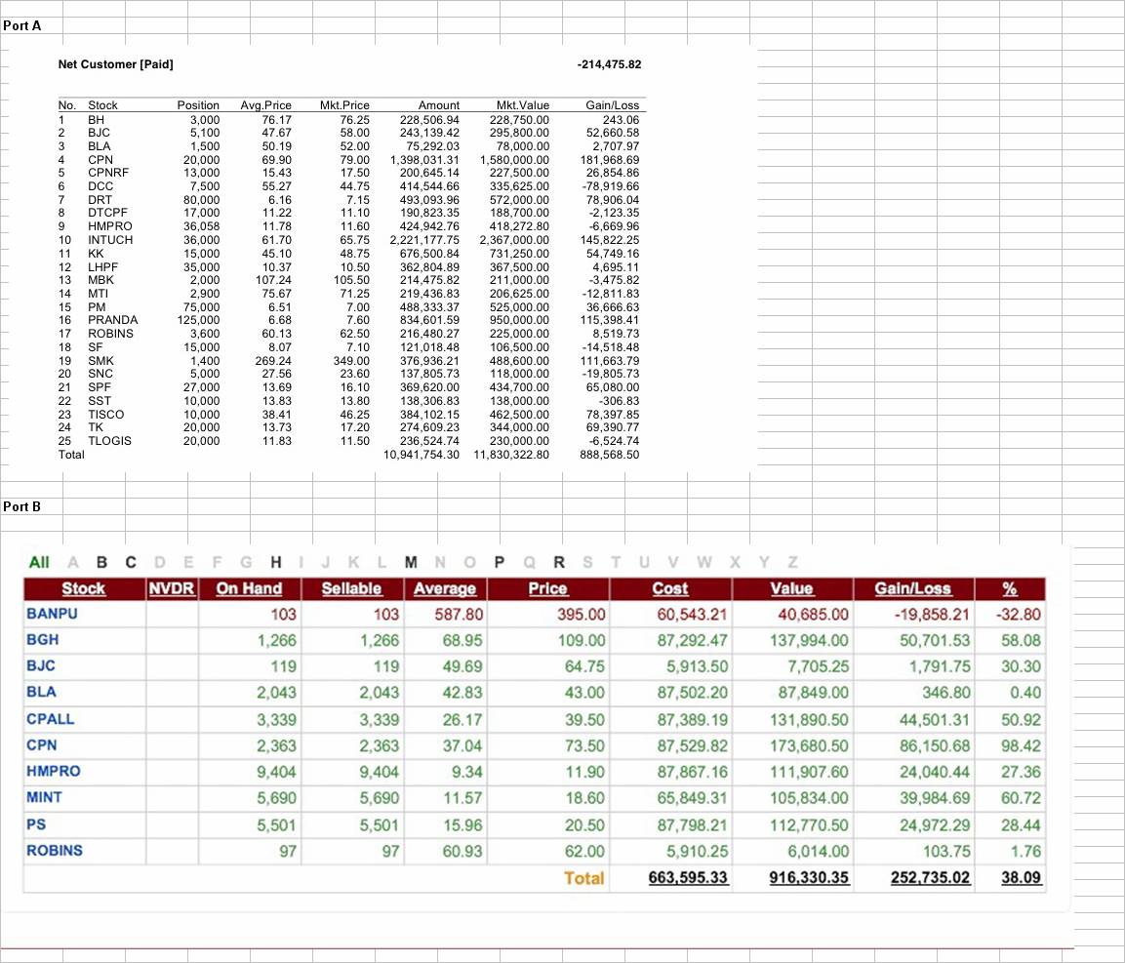Viewport: 1125px width, 963px height.
Task: Sort by Value column header
Action: [791, 588]
